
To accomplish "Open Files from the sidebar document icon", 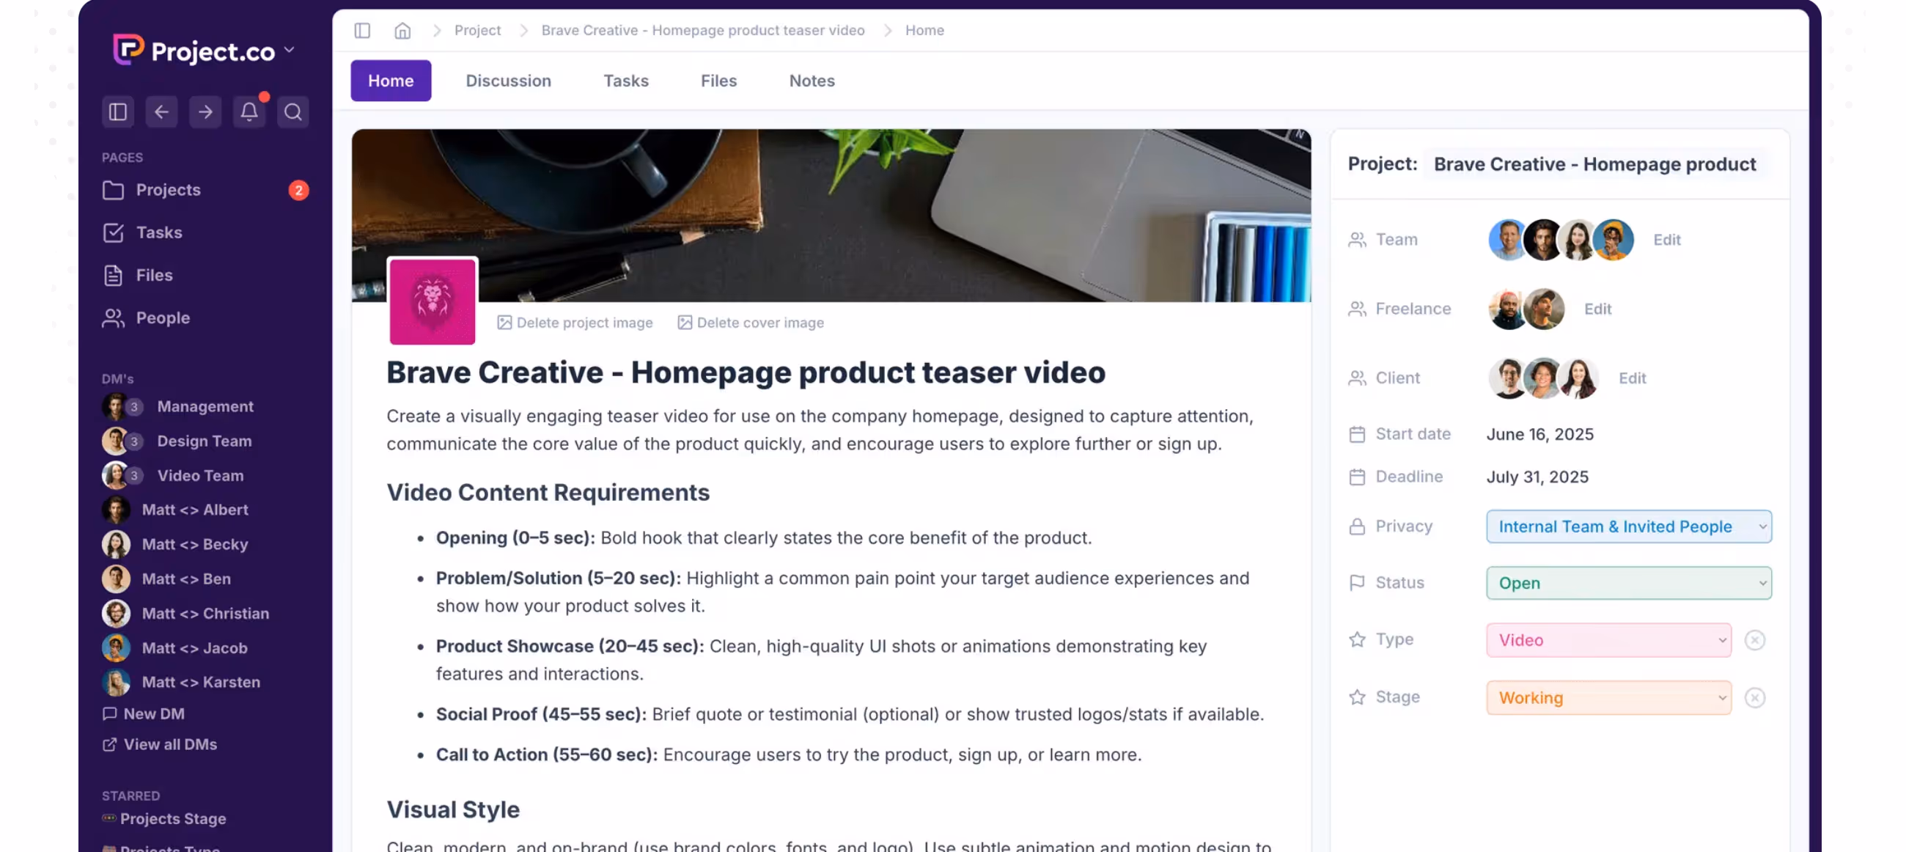I will point(112,275).
